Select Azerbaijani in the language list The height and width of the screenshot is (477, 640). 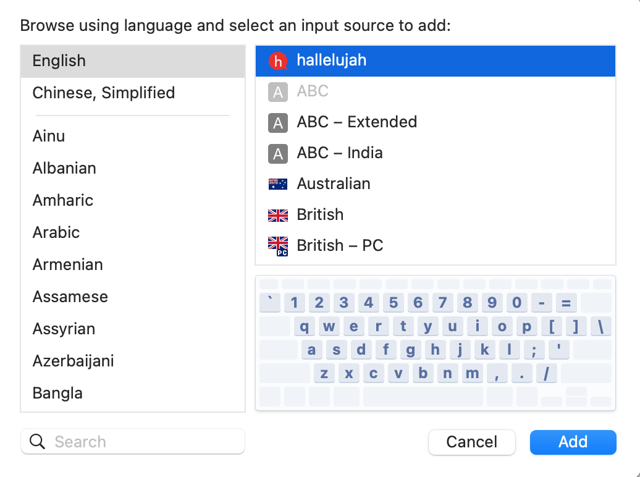point(133,361)
